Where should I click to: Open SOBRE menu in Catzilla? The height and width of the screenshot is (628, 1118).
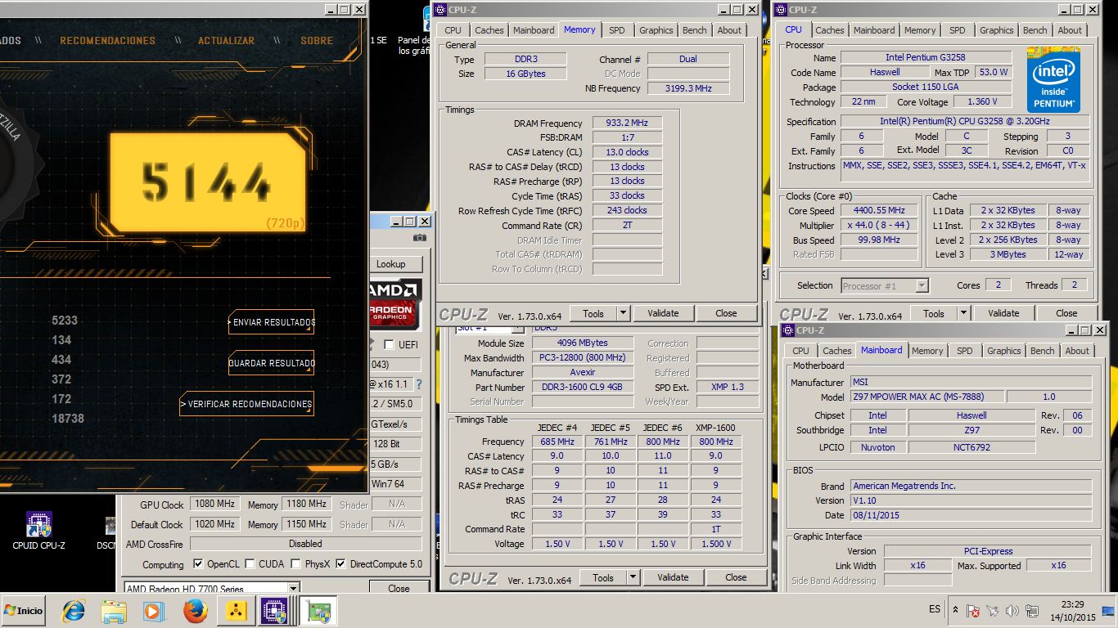point(317,41)
